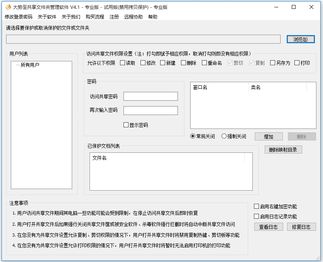This screenshot has height=262, width=323.
Task: Open the 修改登录密码 menu
Action: pyautogui.click(x=19, y=17)
